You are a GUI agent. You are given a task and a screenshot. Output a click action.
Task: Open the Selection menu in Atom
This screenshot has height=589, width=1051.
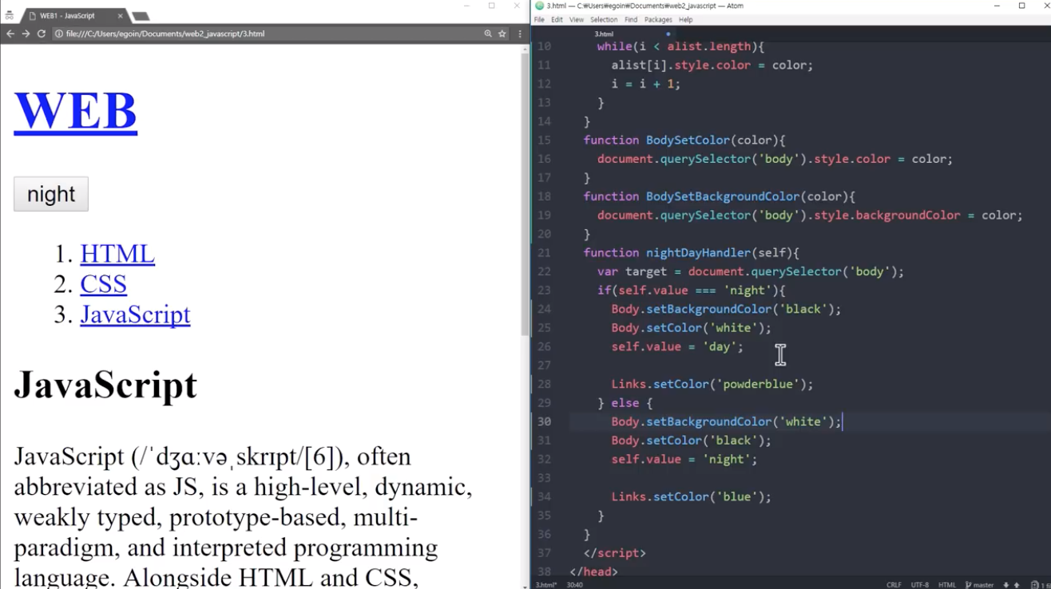pyautogui.click(x=604, y=19)
